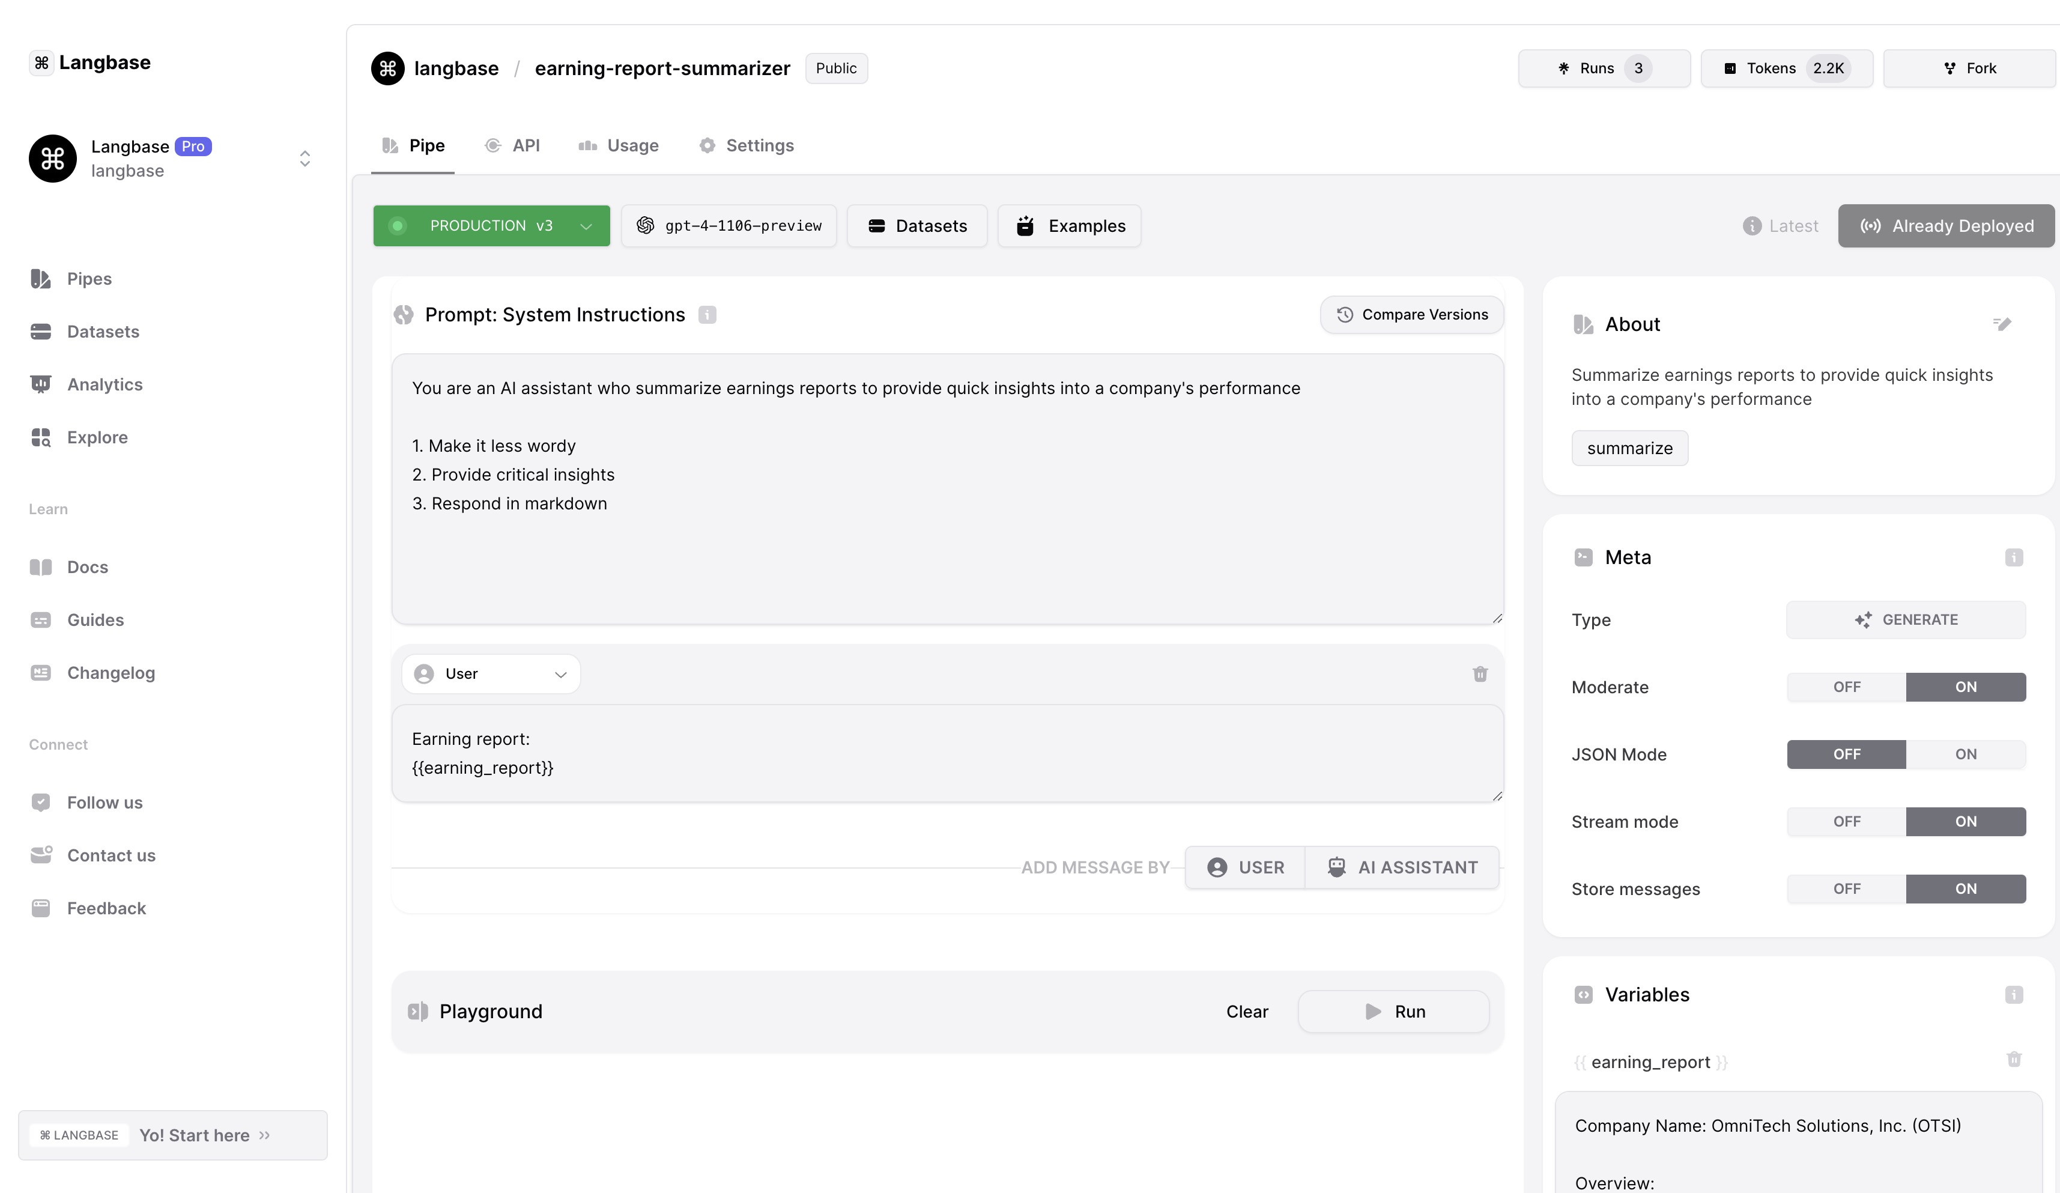Turn Stream mode OFF

[1846, 821]
